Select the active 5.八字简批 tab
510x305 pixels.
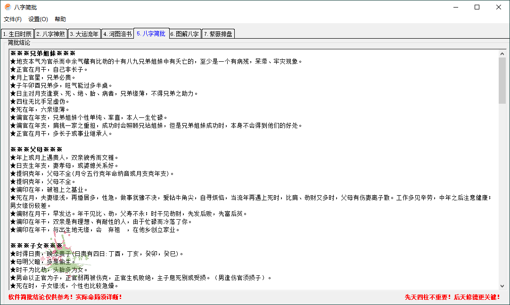tap(152, 34)
